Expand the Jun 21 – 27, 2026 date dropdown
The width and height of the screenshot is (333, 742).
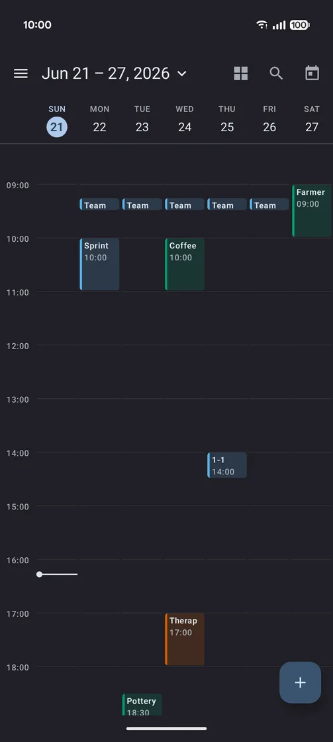[115, 74]
